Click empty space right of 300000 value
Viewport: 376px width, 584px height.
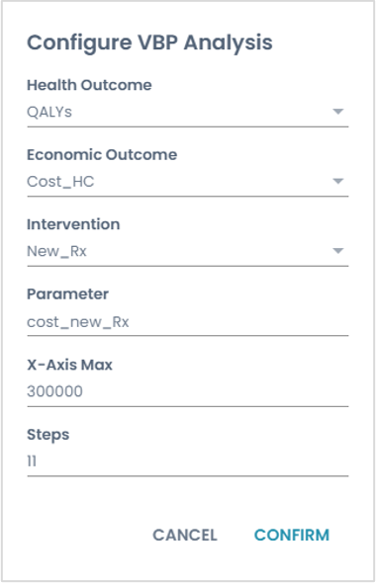(x=217, y=392)
